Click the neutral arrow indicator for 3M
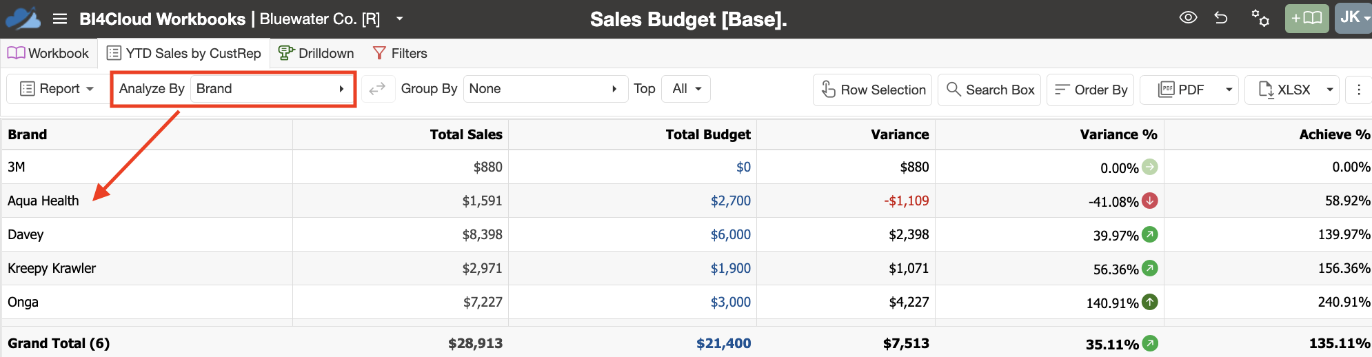This screenshot has height=357, width=1372. tap(1149, 167)
